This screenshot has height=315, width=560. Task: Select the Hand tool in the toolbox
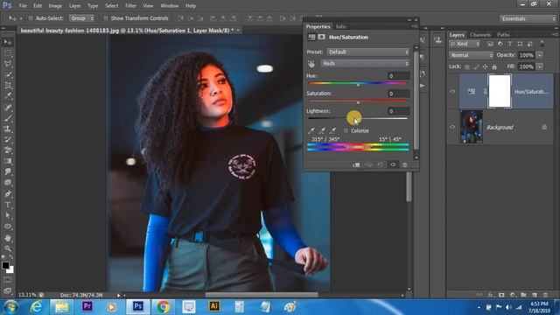point(8,238)
